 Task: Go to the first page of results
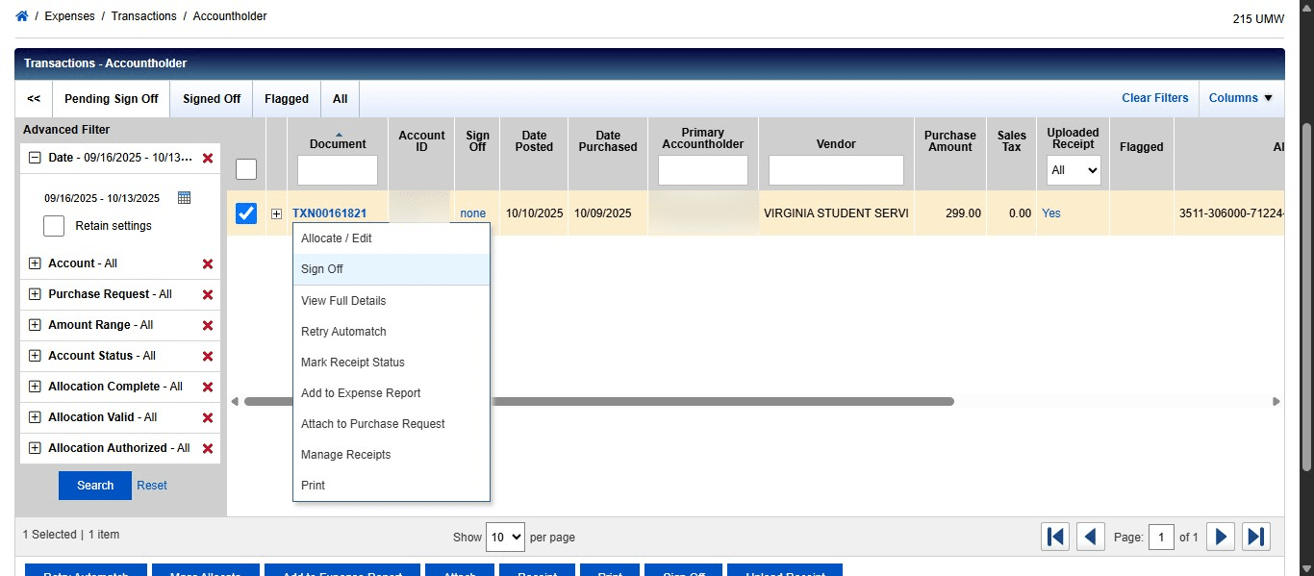1055,537
